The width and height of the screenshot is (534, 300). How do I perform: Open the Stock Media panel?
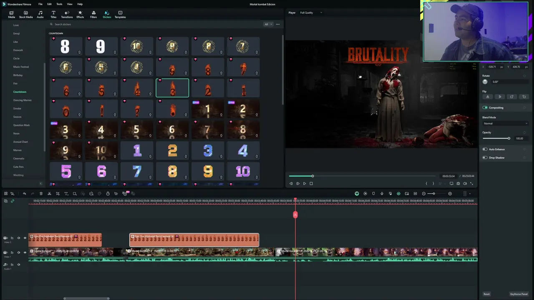click(26, 15)
